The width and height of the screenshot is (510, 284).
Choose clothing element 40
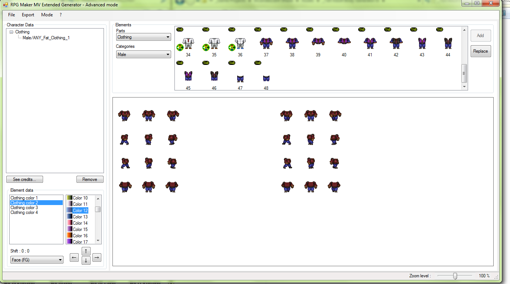(x=344, y=41)
